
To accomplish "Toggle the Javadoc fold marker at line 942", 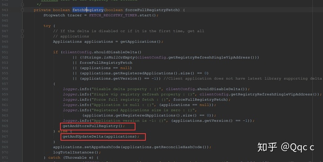I will pos(22,4).
